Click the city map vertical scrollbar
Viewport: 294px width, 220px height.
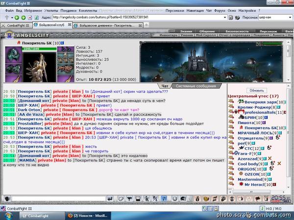289,62
